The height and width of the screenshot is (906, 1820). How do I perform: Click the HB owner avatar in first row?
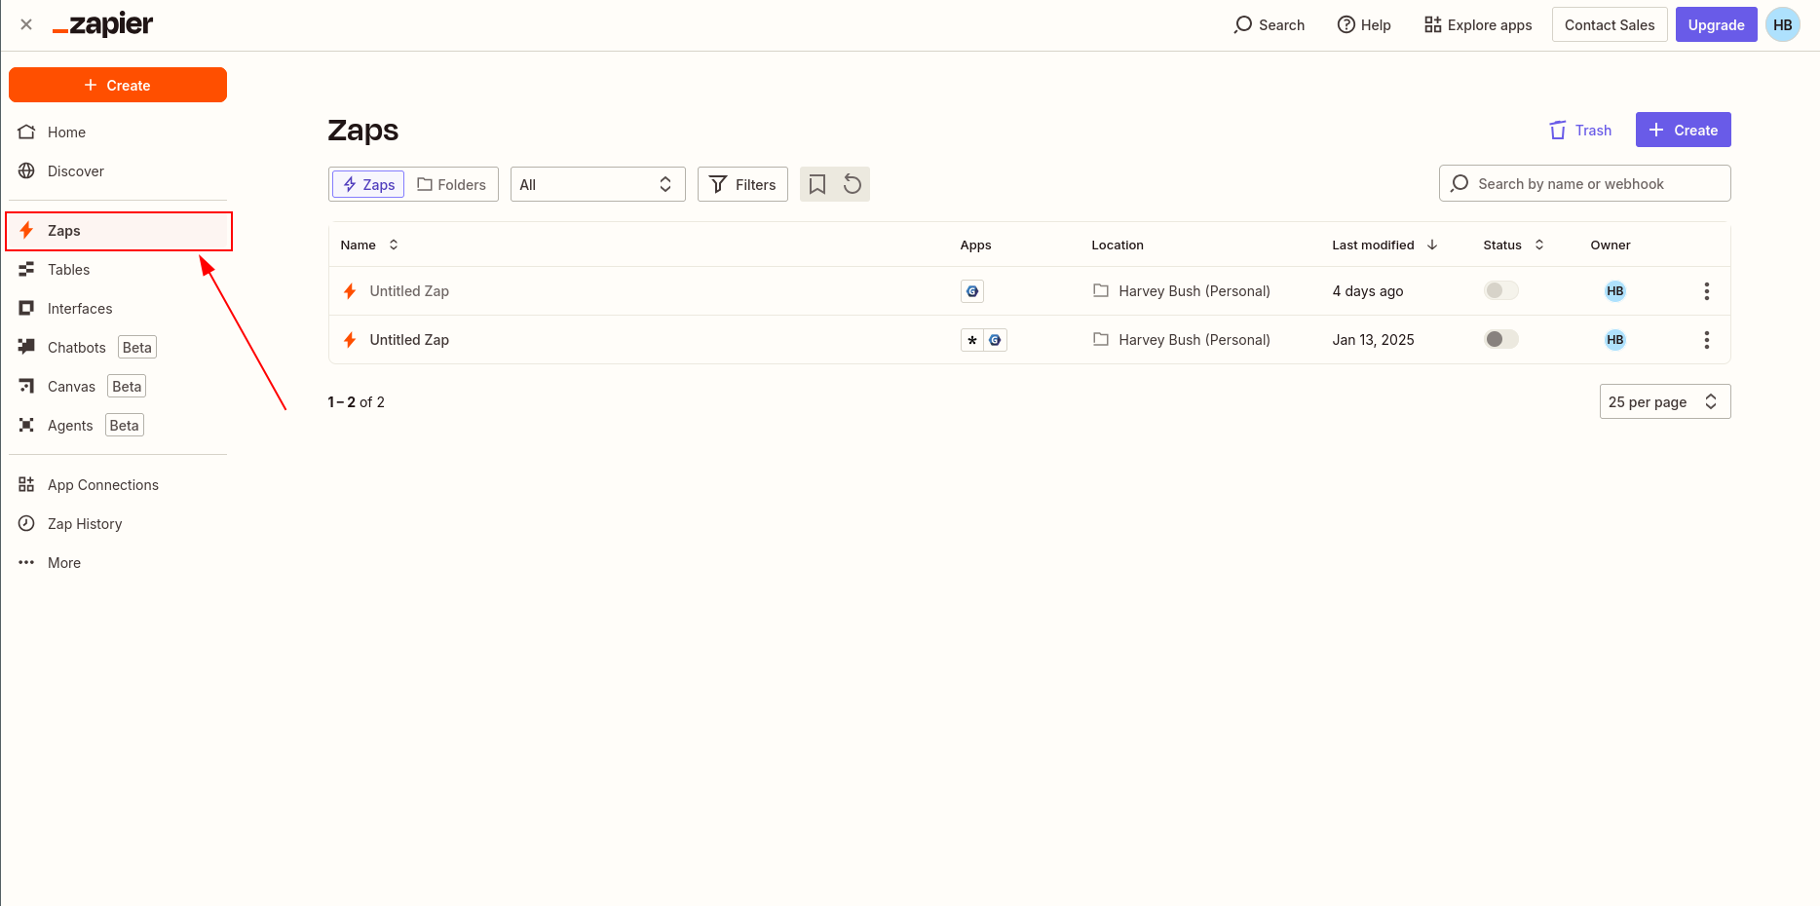(x=1615, y=291)
